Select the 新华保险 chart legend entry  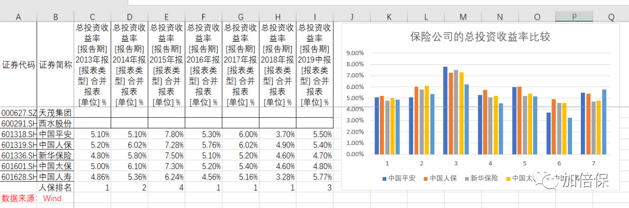(x=481, y=178)
